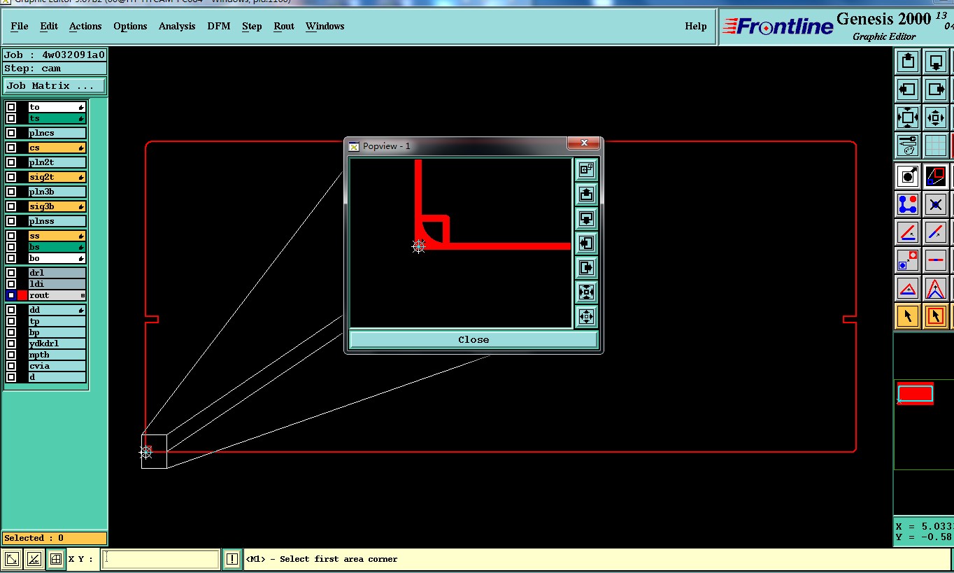Screen dimensions: 954x573
Task: Toggle the blue checkbox for layer rout
Action: (x=11, y=295)
